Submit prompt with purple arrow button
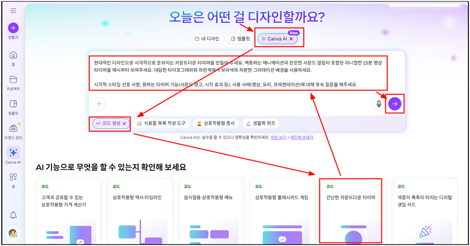Image resolution: width=470 pixels, height=246 pixels. coord(395,103)
